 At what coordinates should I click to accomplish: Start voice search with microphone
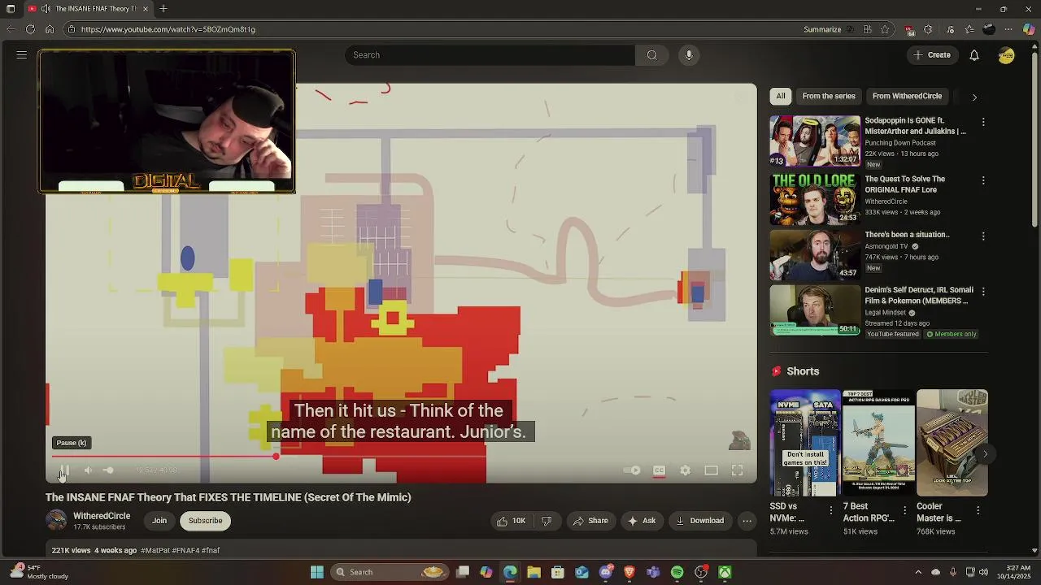pos(689,55)
